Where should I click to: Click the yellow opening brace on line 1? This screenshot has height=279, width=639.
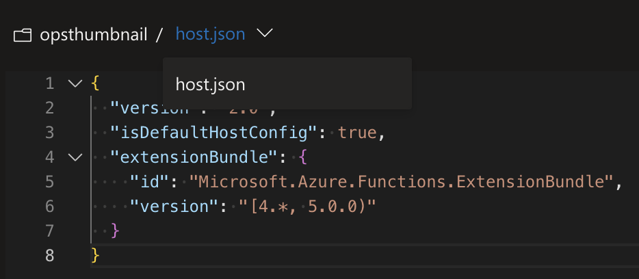tap(95, 84)
